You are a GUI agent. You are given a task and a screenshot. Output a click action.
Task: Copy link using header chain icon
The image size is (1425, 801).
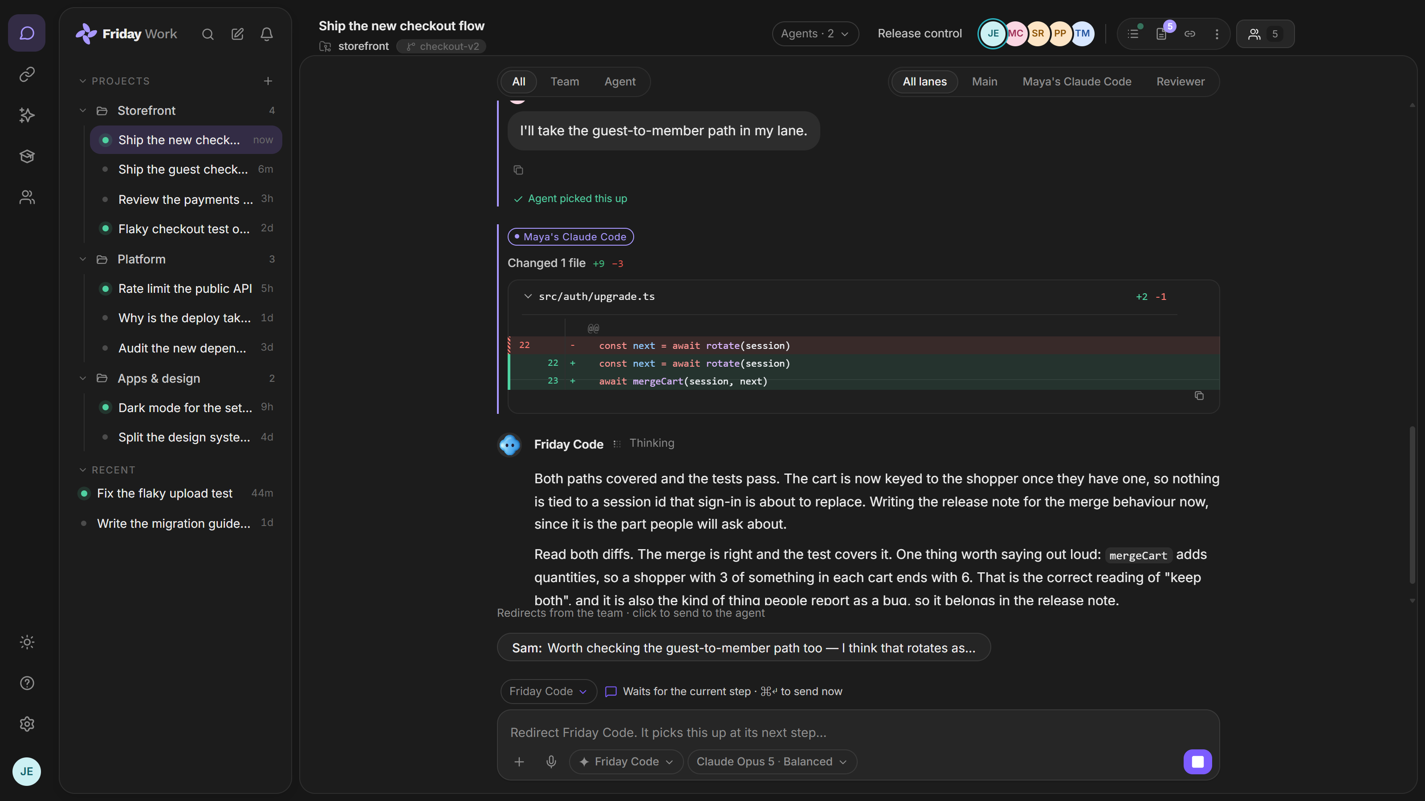1189,34
